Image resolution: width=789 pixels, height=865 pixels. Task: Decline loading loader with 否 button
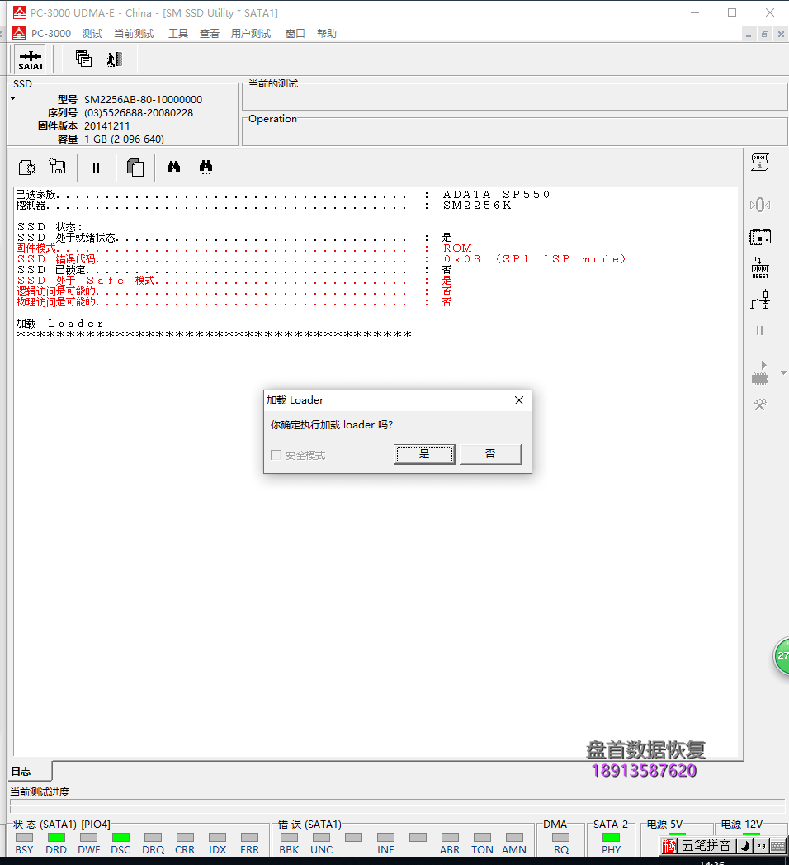[490, 454]
